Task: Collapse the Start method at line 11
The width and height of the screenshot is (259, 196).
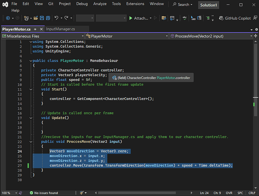Action: (31, 89)
